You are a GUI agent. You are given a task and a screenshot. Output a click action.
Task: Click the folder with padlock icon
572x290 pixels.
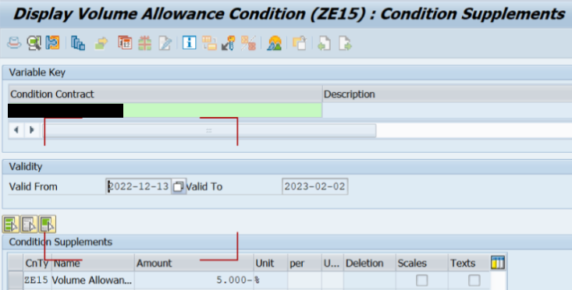(x=299, y=43)
